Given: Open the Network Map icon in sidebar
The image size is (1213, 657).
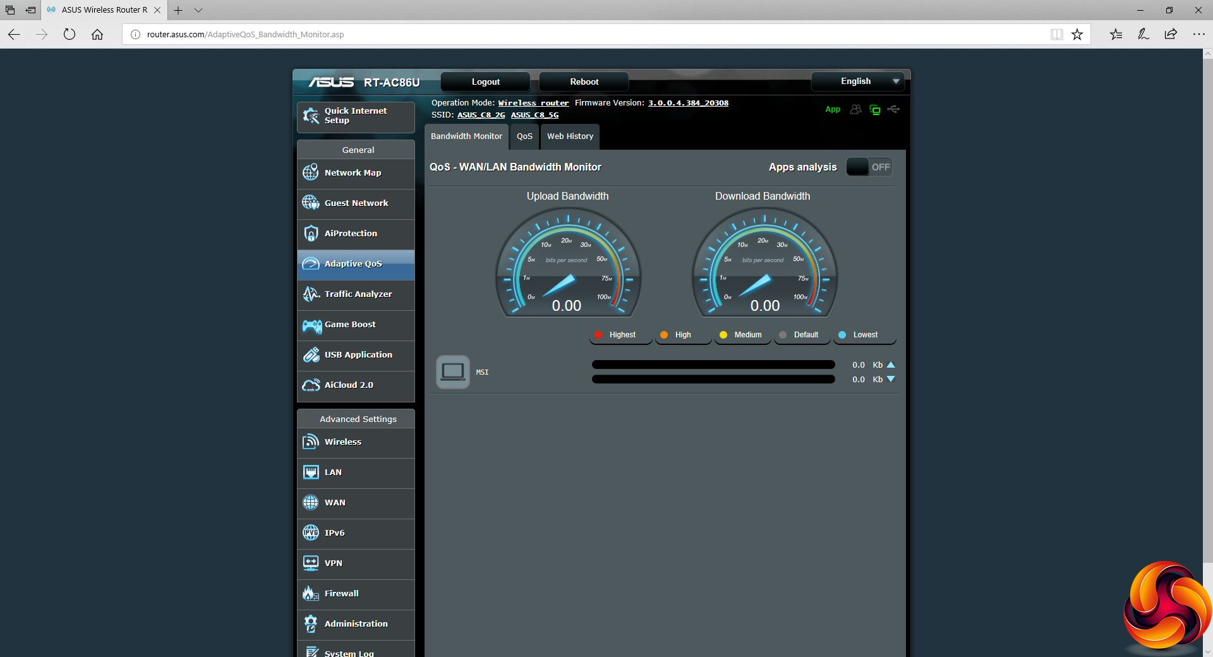Looking at the screenshot, I should (x=311, y=172).
